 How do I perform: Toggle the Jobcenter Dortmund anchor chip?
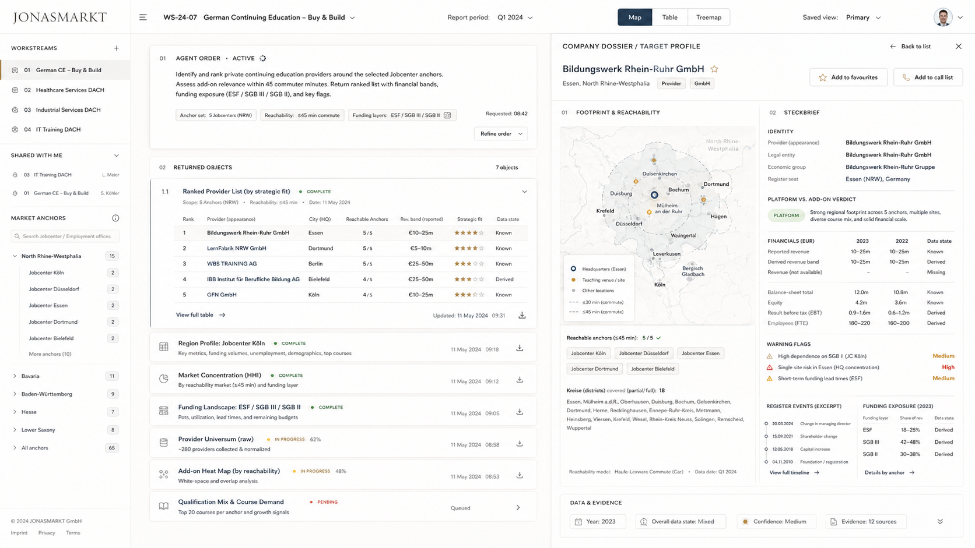594,369
